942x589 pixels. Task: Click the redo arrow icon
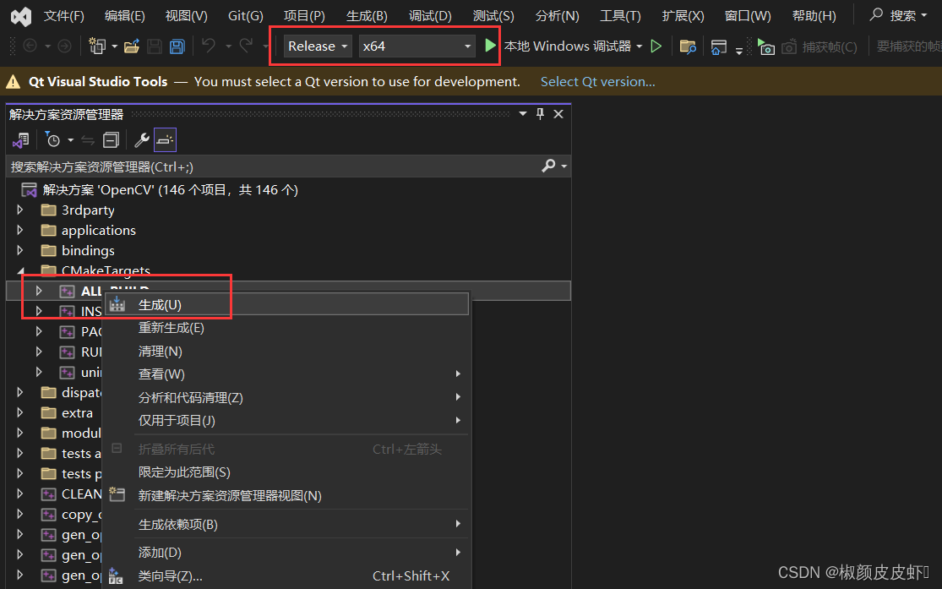[247, 46]
